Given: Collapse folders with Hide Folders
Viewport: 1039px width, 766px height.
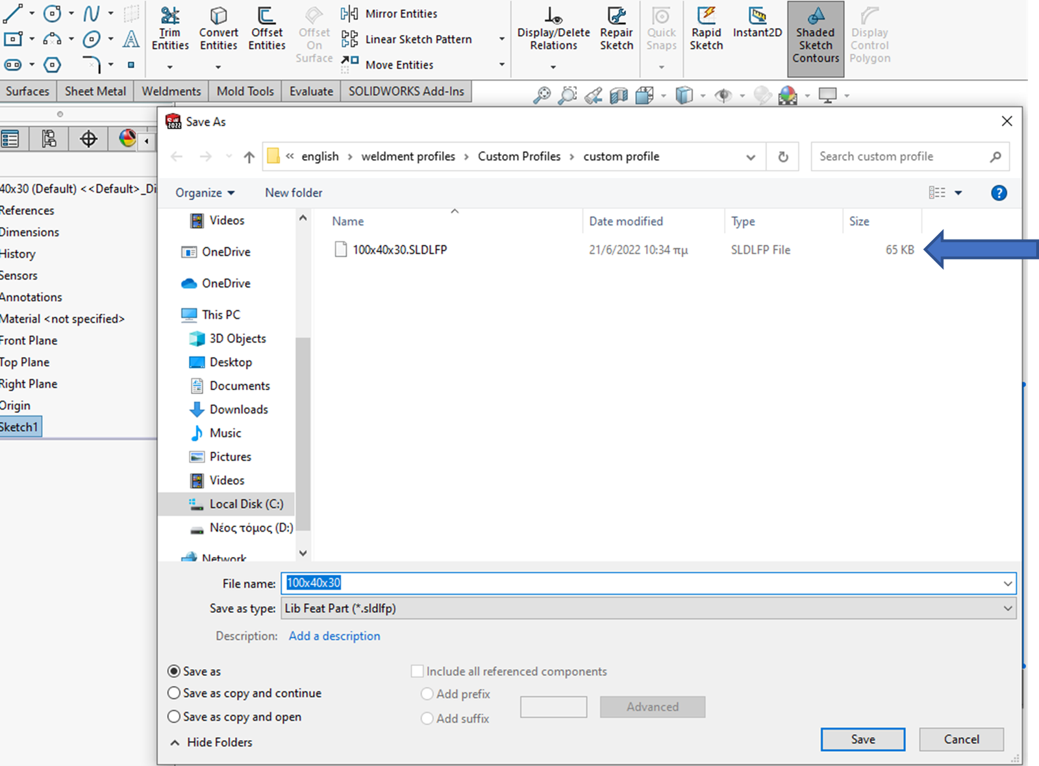Looking at the screenshot, I should [x=212, y=742].
